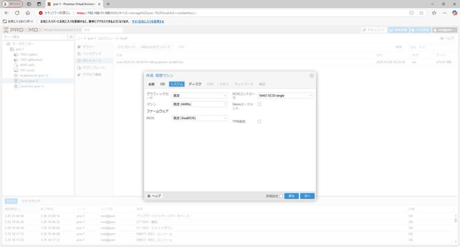
Task: Switch to the クラスタログ tab
Action: (x=31, y=201)
